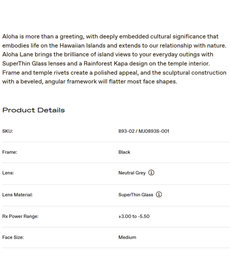
Task: Select the SKU value 893-02 / MJ0893S-001
Action: 144,131
